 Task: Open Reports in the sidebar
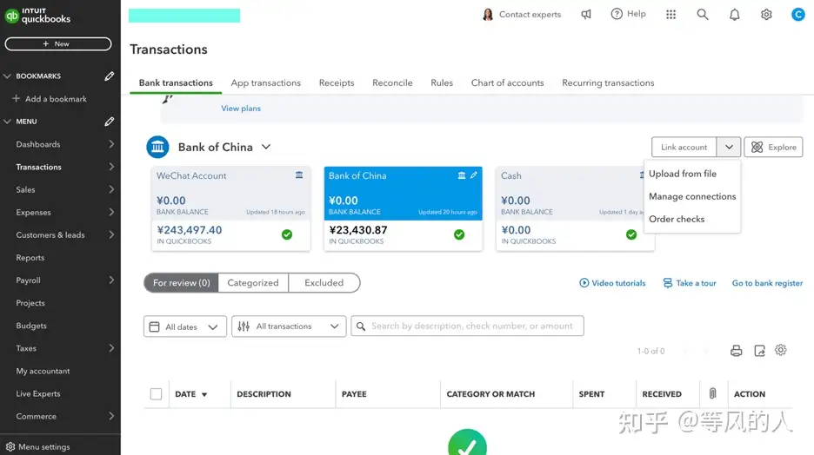point(30,258)
